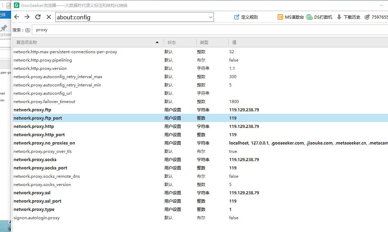Image resolution: width=388 pixels, height=232 pixels.
Task: Click 119.129.238.79 value in network.proxy.ssl row
Action: coord(244,193)
